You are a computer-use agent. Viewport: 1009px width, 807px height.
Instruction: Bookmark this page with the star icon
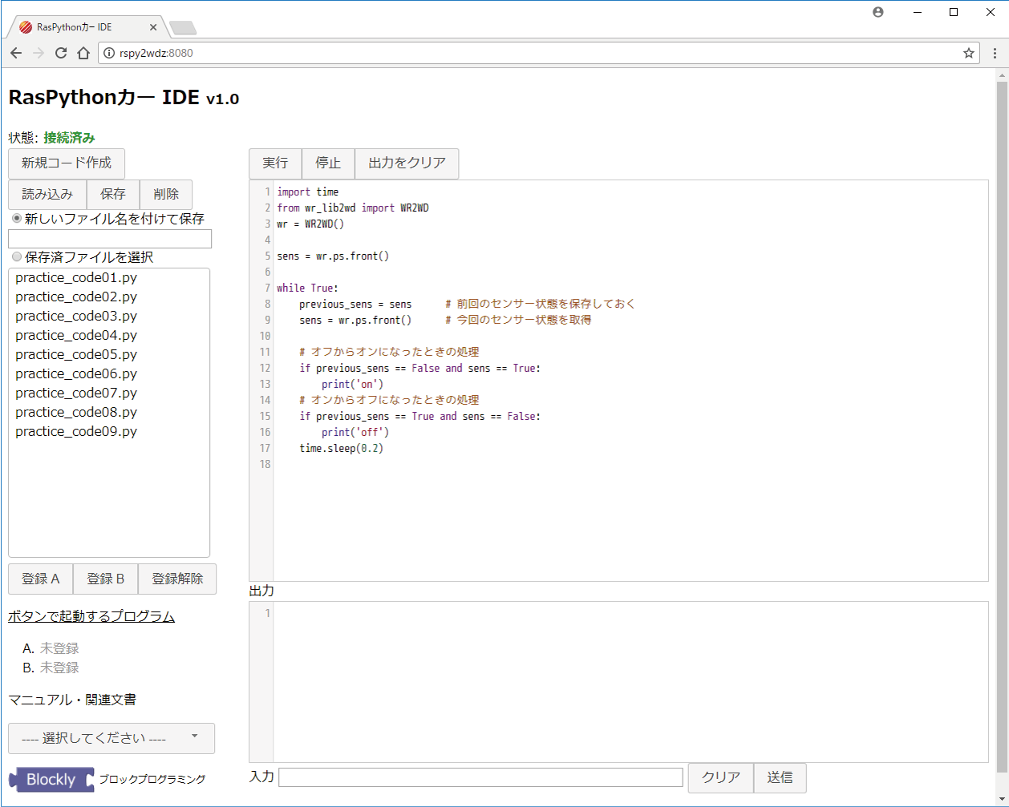[x=969, y=53]
